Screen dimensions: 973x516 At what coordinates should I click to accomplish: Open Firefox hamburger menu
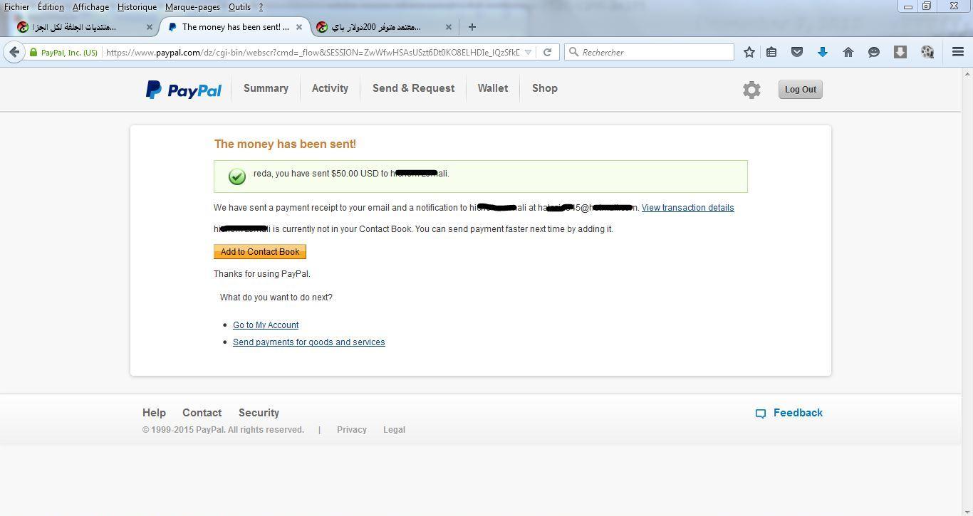958,52
